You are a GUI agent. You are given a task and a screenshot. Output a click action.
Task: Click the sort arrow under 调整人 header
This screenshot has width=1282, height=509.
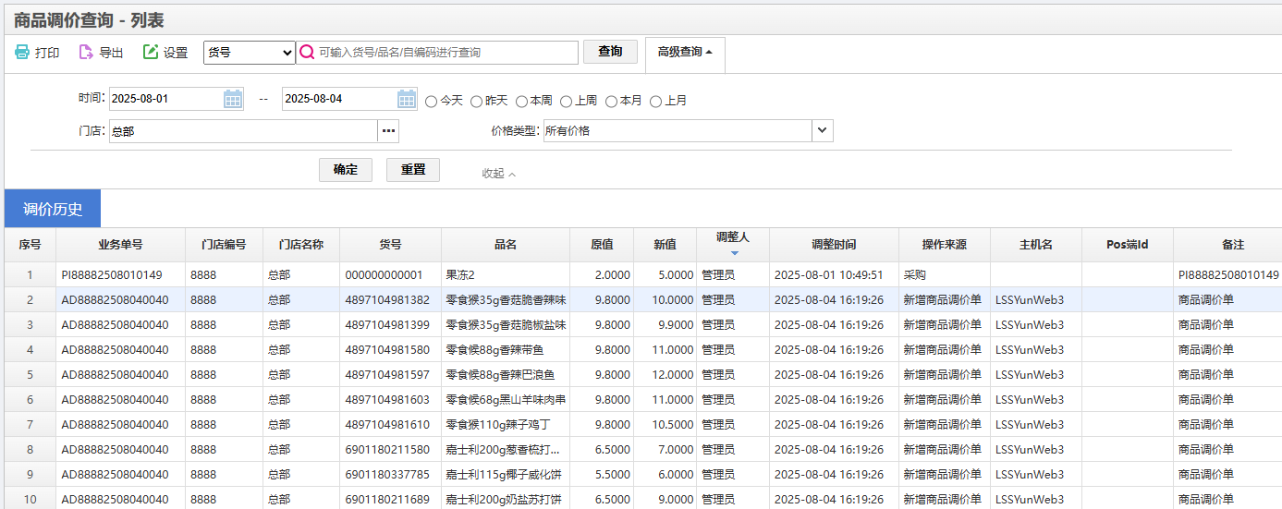[x=735, y=253]
